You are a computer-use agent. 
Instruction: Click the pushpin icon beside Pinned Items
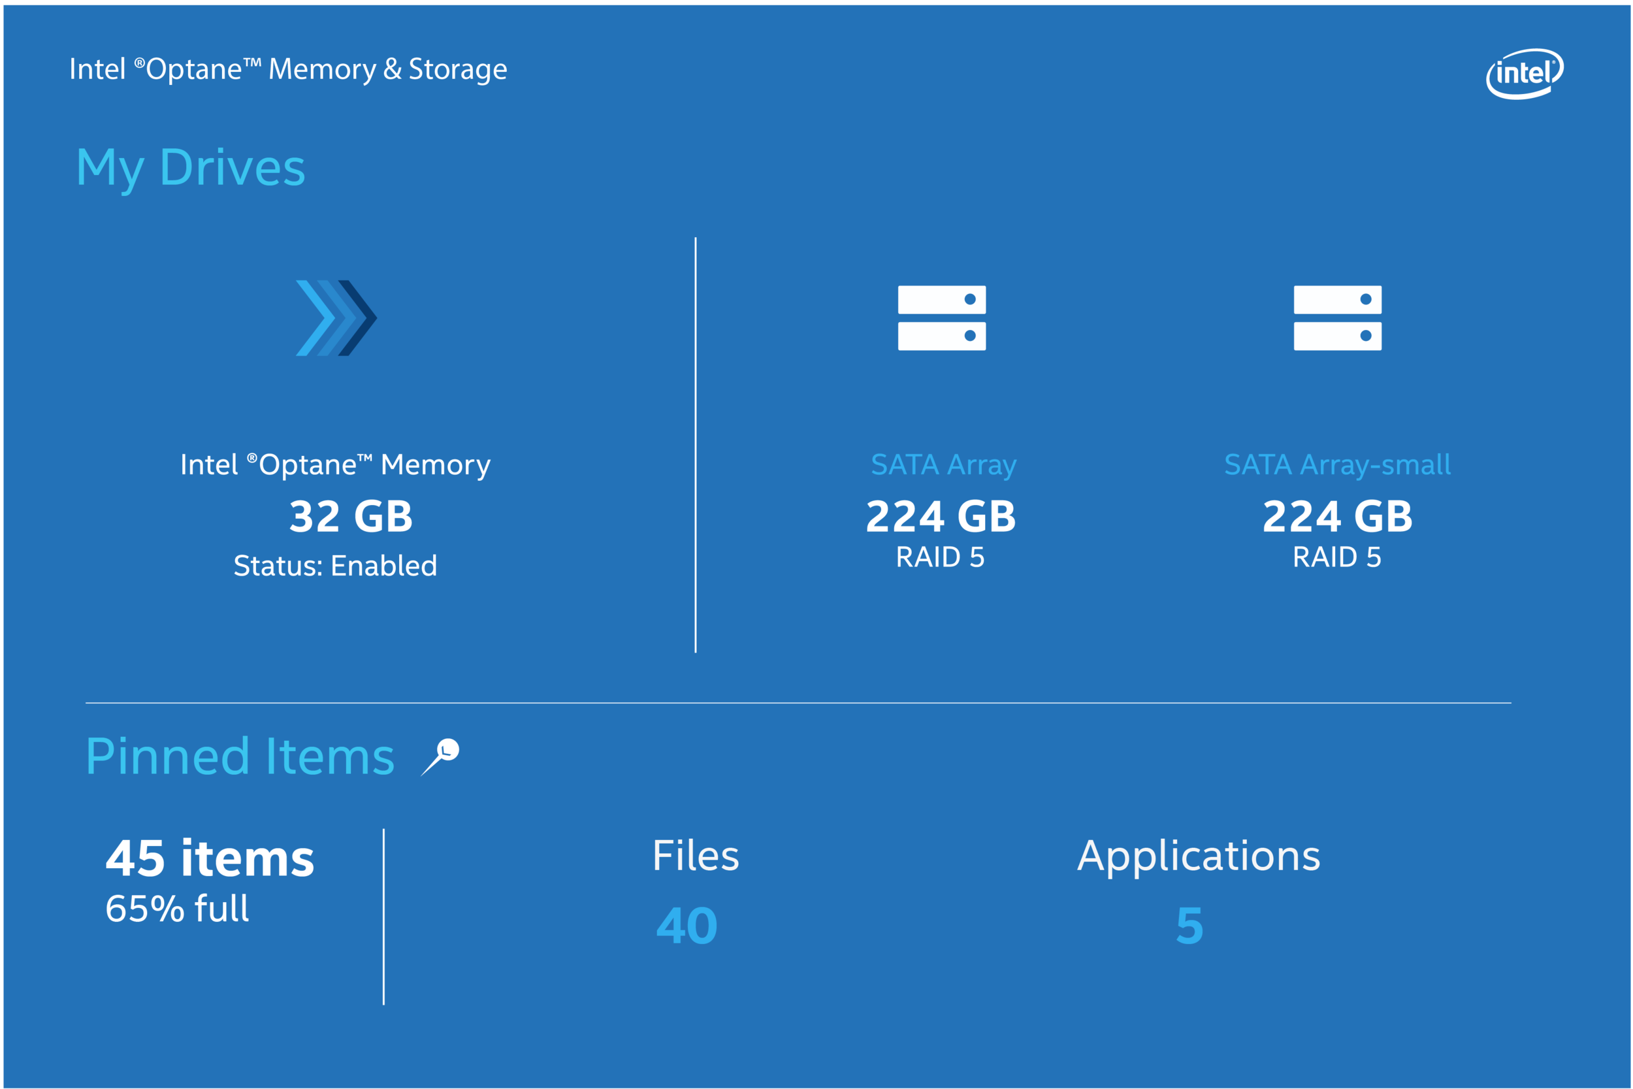(x=442, y=756)
